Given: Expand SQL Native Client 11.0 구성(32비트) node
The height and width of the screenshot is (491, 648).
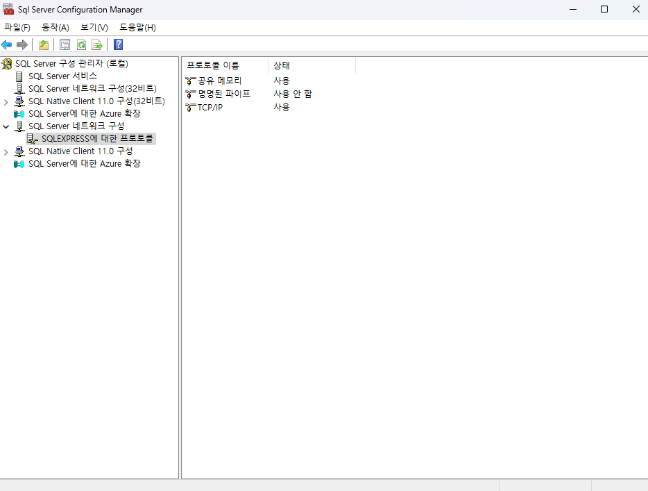Looking at the screenshot, I should pos(6,102).
